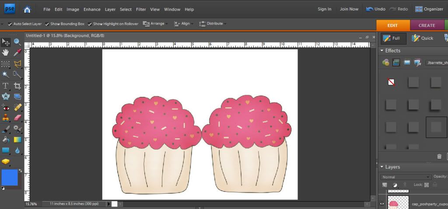Select the Quick Selection tool
The width and height of the screenshot is (448, 209).
click(17, 75)
